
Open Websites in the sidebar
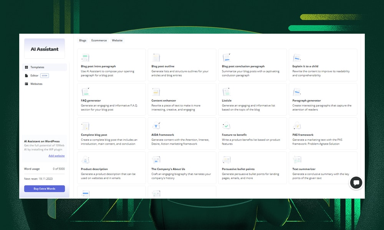point(36,84)
